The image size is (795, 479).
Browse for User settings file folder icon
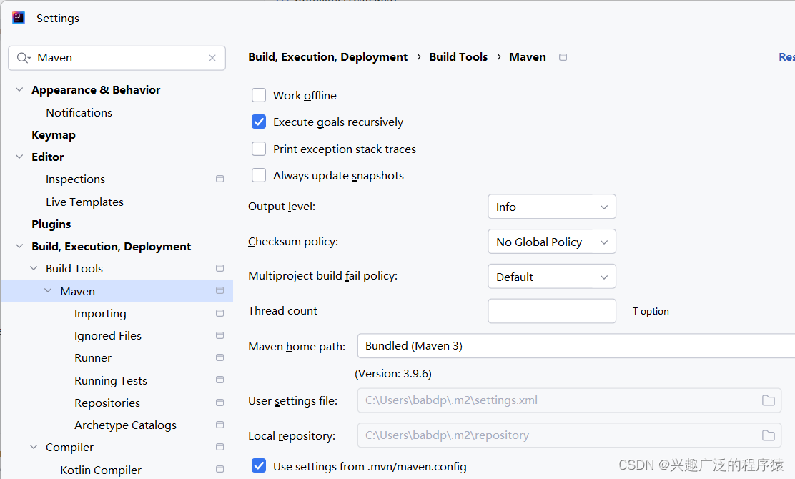coord(768,400)
